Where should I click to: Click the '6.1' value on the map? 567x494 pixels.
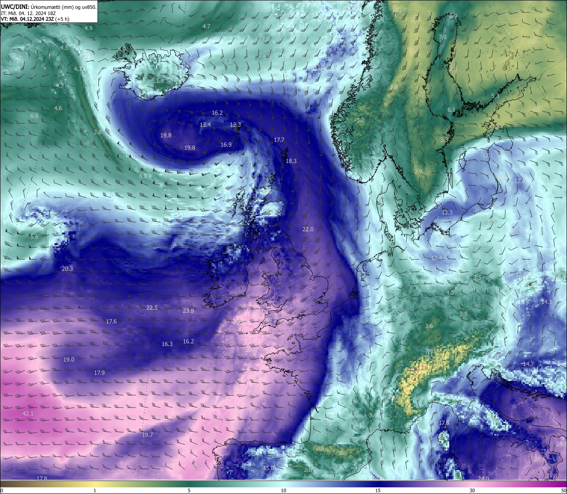point(451,109)
